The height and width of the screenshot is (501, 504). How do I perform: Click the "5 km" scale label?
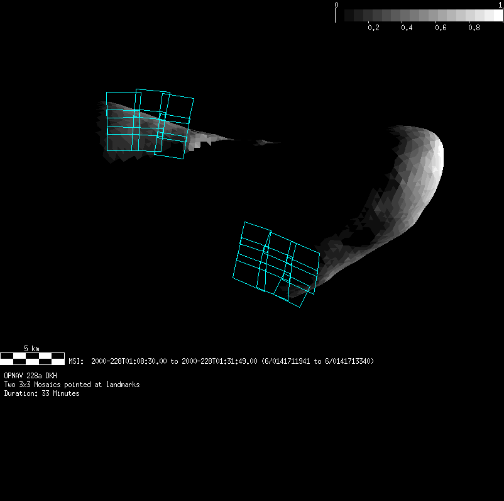tap(31, 348)
